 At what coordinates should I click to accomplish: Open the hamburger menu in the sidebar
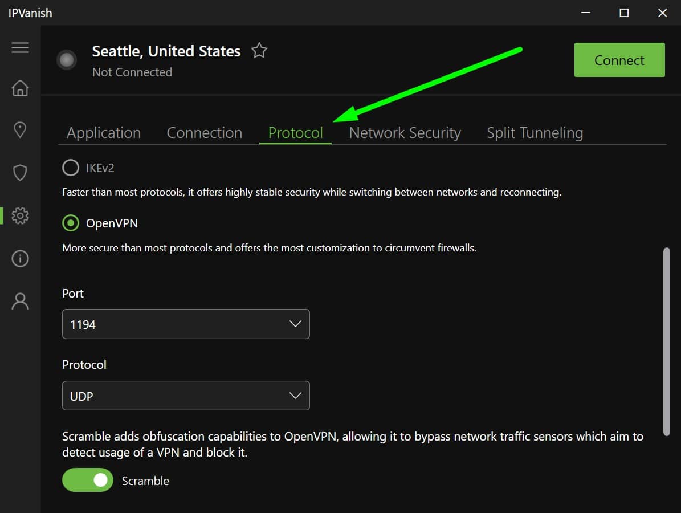coord(20,47)
